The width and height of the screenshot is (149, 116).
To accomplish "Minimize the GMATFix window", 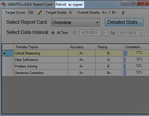I will (125, 3).
